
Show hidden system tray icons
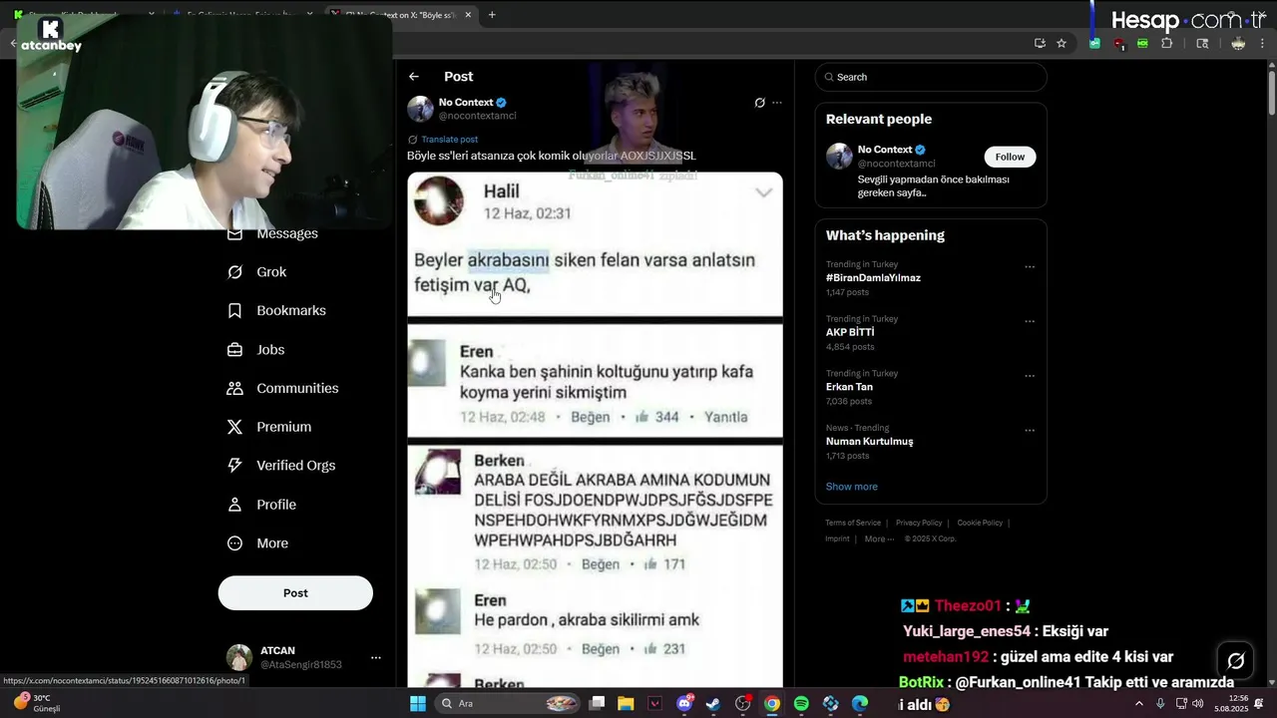(x=1139, y=704)
